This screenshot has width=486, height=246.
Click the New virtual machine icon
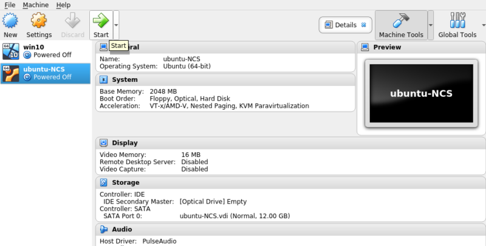pyautogui.click(x=10, y=21)
